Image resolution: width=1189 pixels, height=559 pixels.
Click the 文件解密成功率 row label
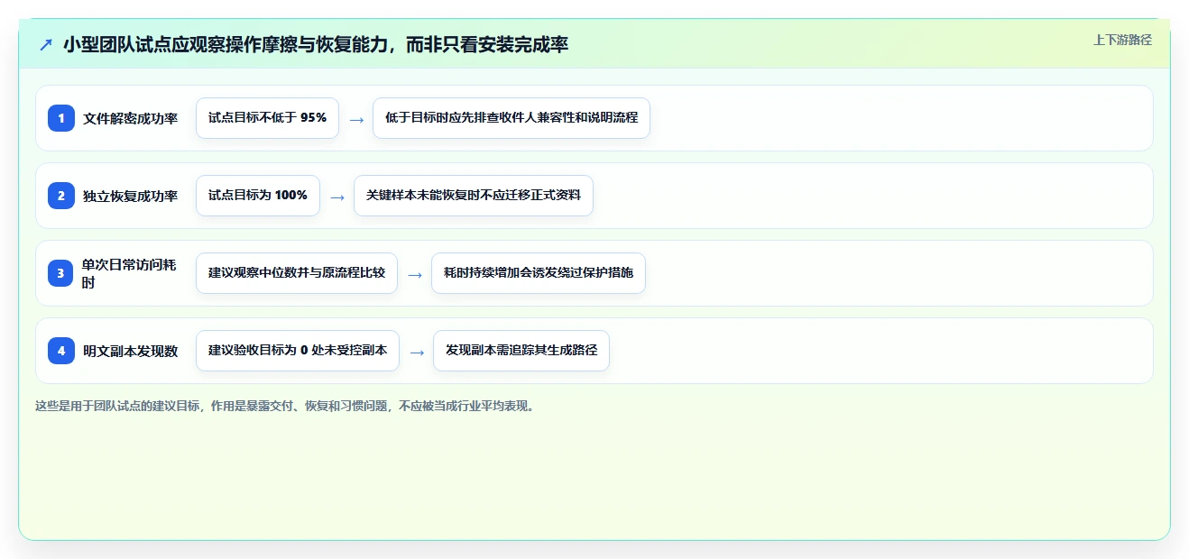[x=131, y=118]
